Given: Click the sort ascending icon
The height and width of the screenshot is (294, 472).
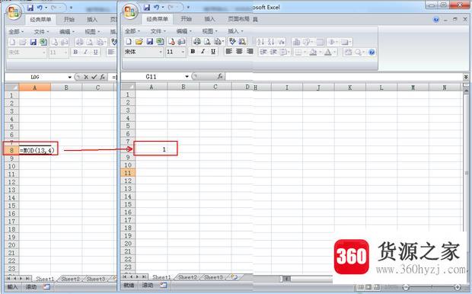Looking at the screenshot, I should coord(260,42).
